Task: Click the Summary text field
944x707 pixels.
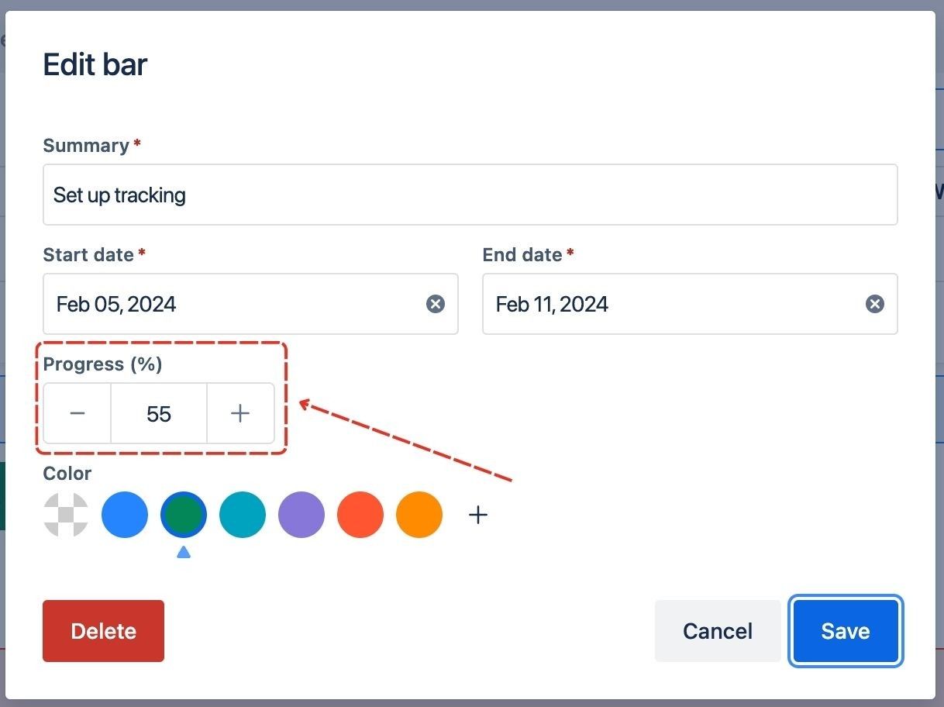Action: click(x=470, y=195)
